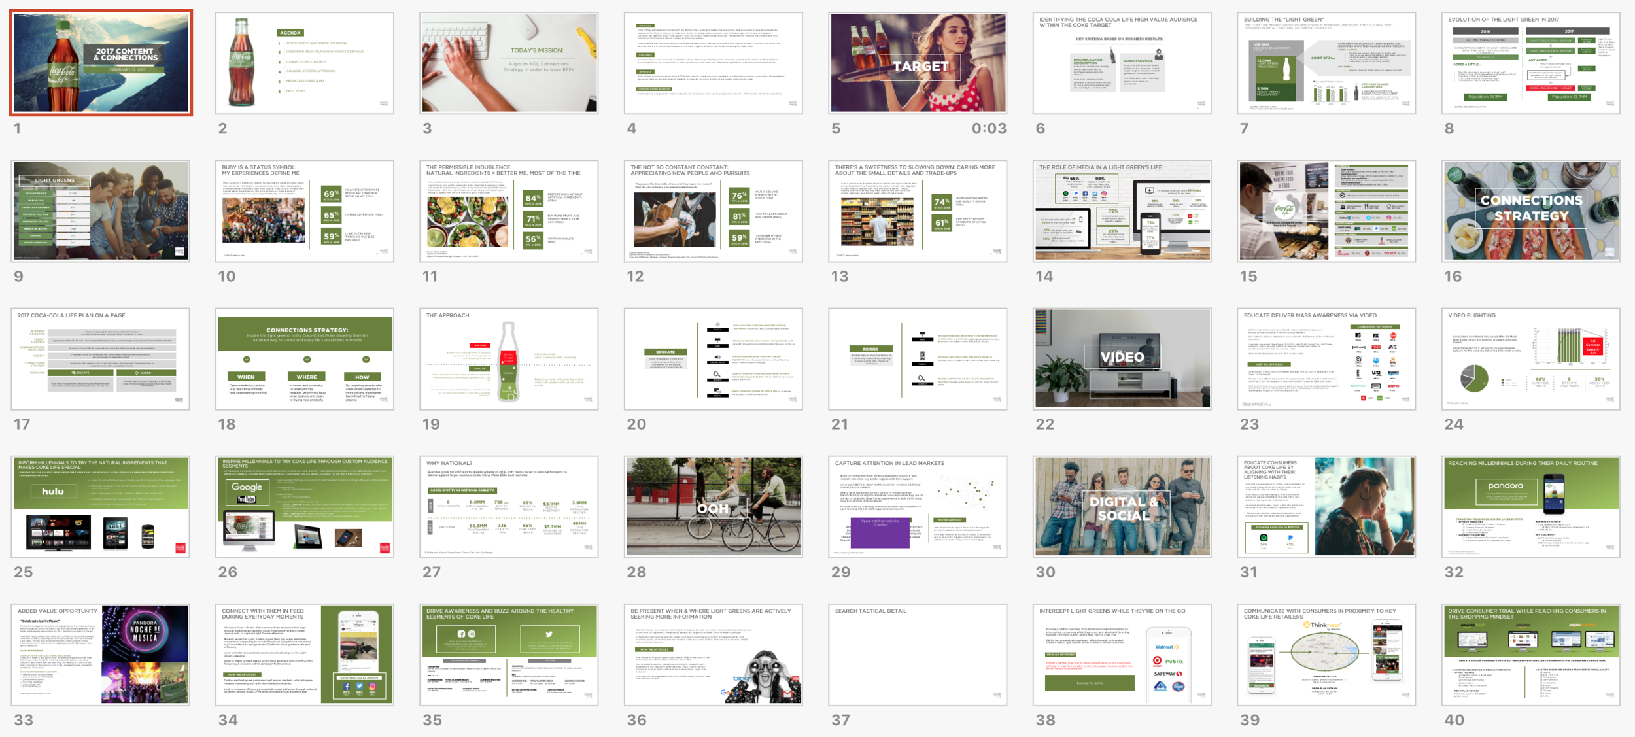Pick The Not So Constant Constant slide
1635x737 pixels.
click(714, 211)
